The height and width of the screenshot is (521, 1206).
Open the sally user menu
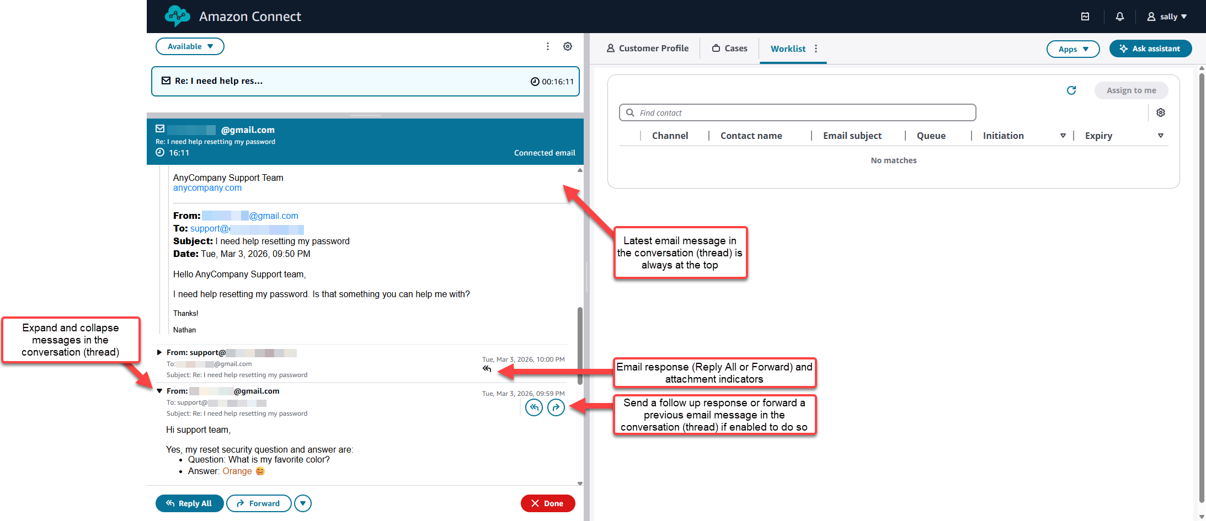(x=1167, y=16)
